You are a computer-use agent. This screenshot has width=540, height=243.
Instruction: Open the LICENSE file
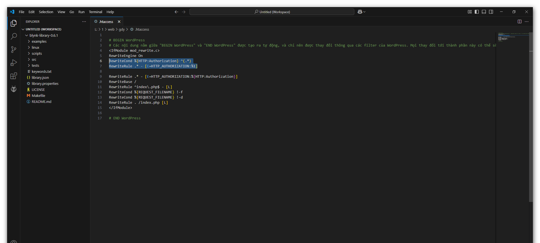(55, 89)
